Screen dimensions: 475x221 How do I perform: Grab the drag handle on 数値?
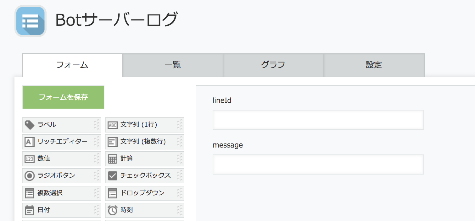click(x=97, y=159)
